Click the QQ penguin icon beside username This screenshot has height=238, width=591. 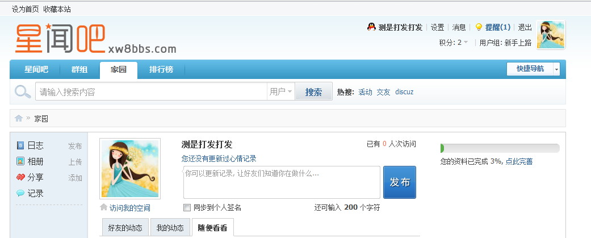pos(371,27)
